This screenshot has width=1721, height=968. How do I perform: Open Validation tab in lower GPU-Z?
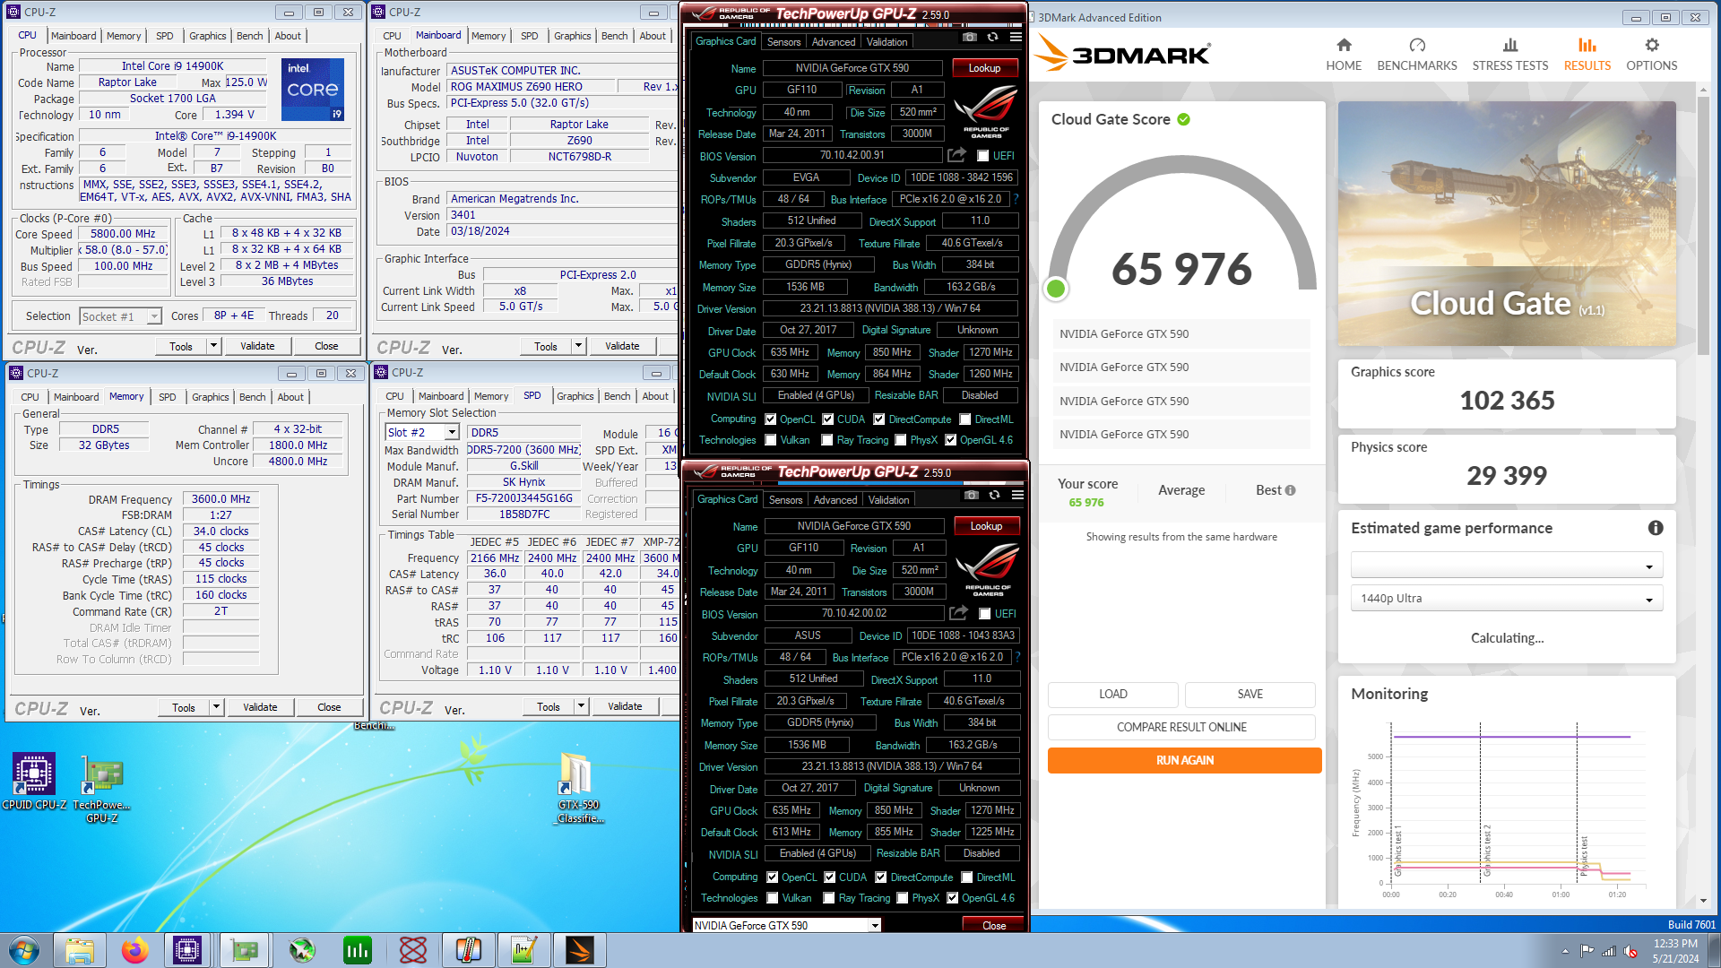click(888, 500)
